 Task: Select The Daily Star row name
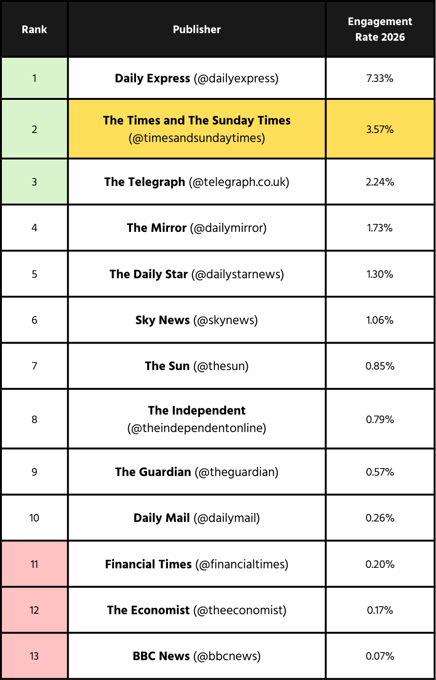197,274
